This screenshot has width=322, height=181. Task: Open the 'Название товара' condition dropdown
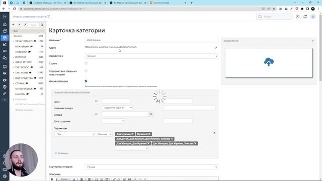click(117, 108)
